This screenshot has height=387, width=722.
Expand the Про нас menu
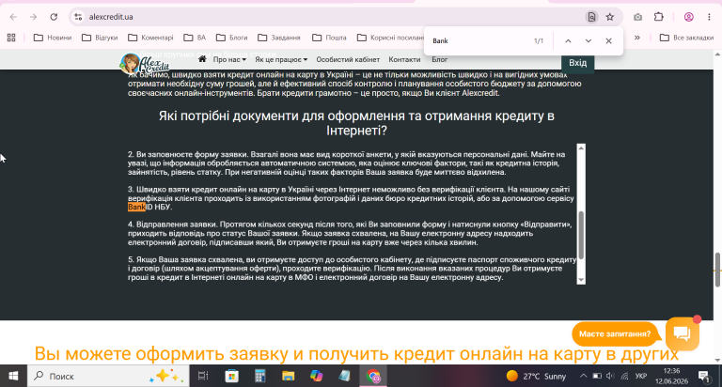pyautogui.click(x=229, y=60)
